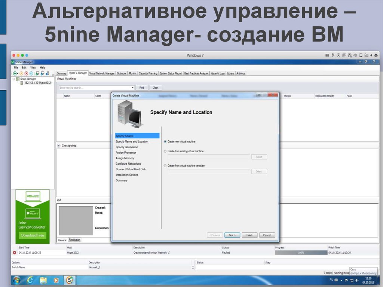The width and height of the screenshot is (383, 287).
Task: Open the Hyper-V Logs tab
Action: pos(218,73)
